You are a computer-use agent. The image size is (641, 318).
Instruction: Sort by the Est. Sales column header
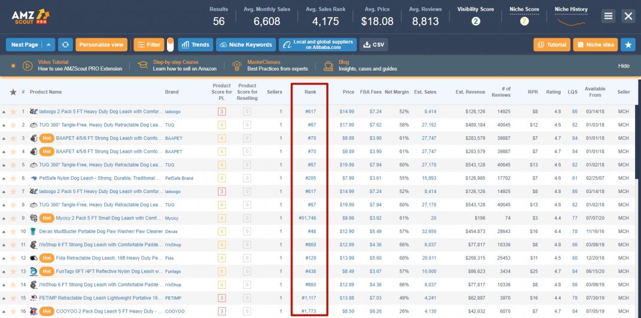426,92
